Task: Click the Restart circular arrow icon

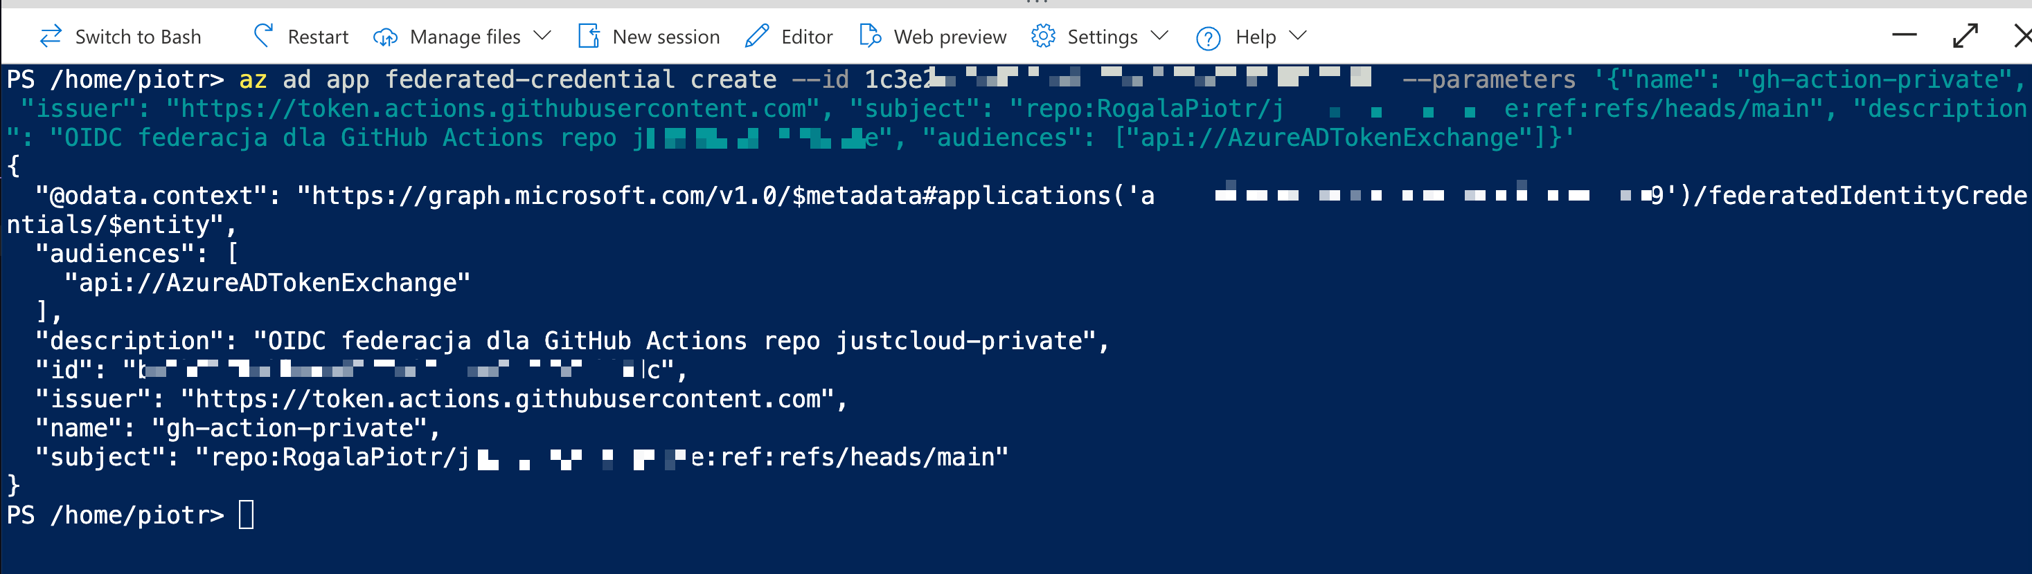Action: 263,35
